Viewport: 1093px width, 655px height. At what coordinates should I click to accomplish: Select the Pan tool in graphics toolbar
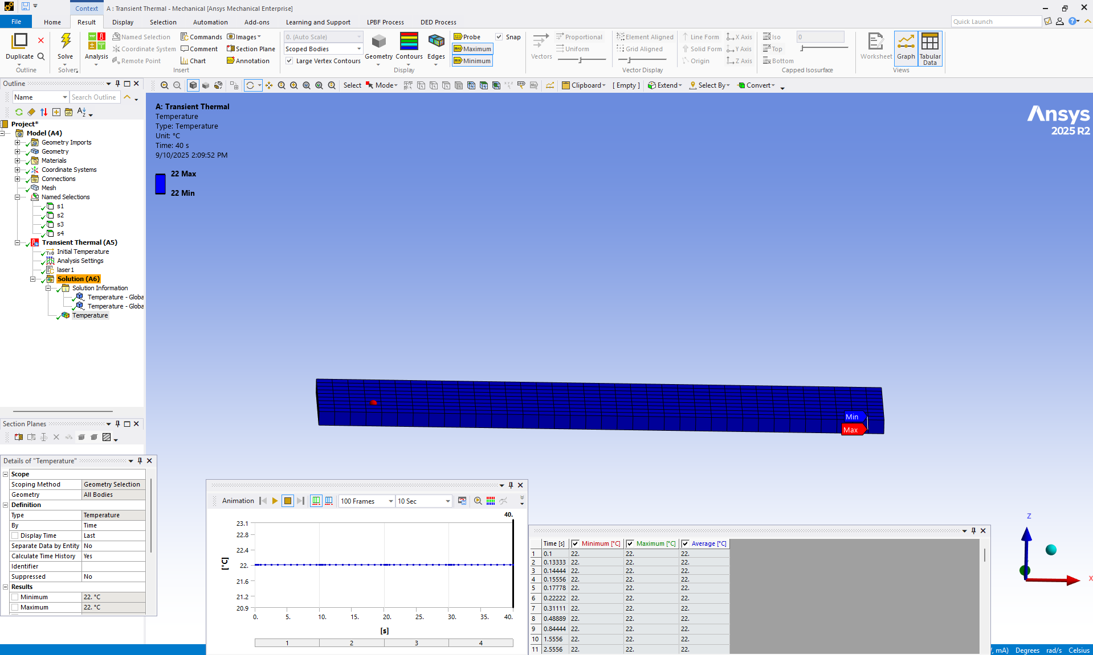(x=269, y=85)
